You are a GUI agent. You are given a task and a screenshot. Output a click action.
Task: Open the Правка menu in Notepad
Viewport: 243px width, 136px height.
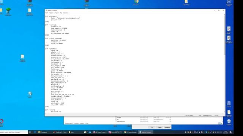tap(51, 13)
